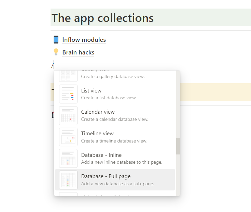Open the "Inflow modules" page link
Screen dimensions: 251x212
(84, 40)
